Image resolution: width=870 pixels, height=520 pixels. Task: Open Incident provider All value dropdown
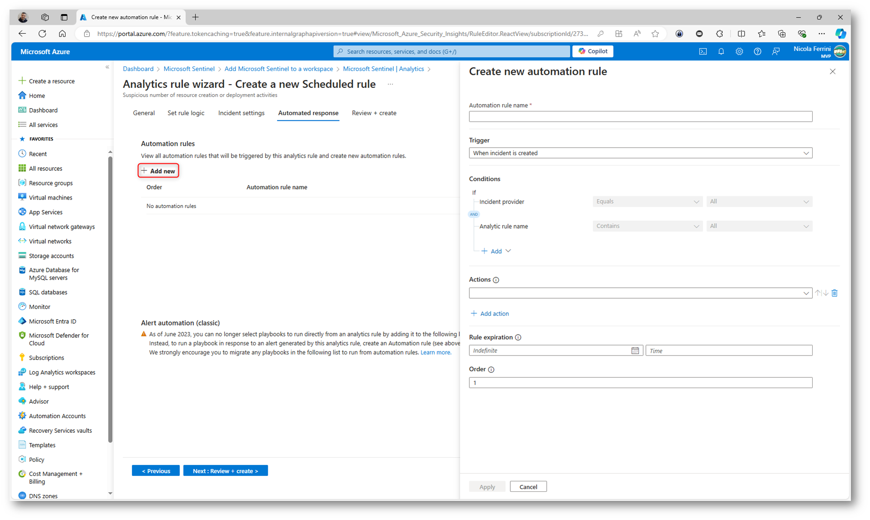pos(759,201)
